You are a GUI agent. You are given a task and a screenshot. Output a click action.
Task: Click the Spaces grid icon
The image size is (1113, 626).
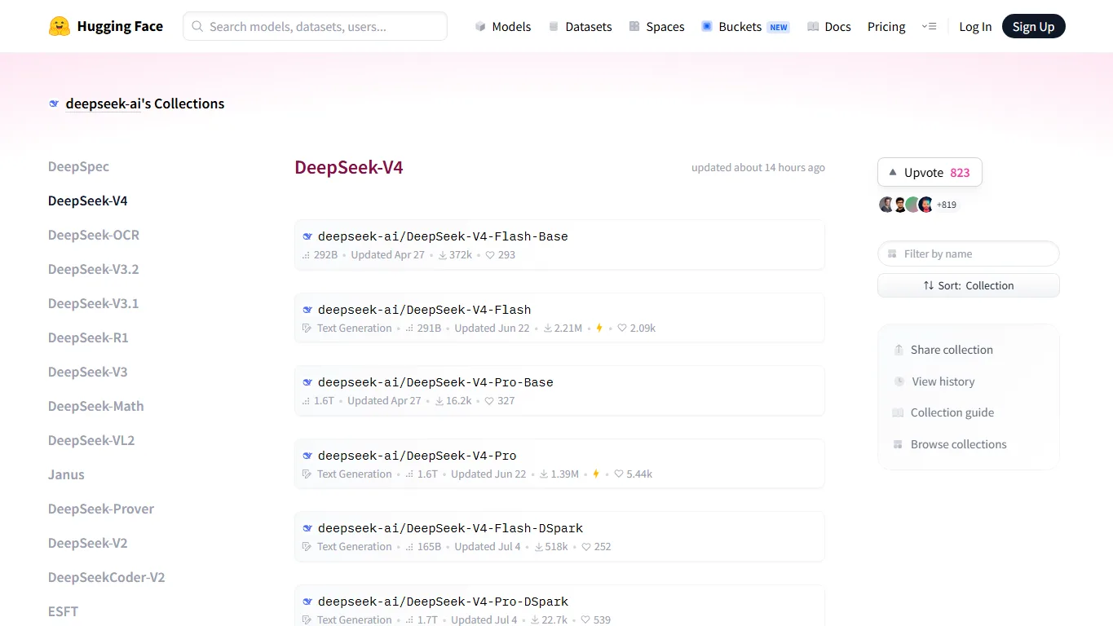[x=634, y=27]
